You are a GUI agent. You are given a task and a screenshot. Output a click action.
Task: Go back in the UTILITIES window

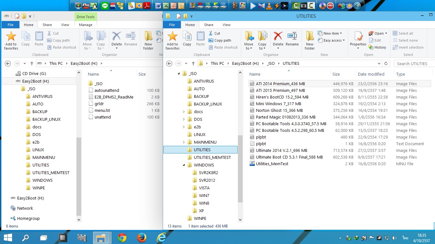pos(169,64)
